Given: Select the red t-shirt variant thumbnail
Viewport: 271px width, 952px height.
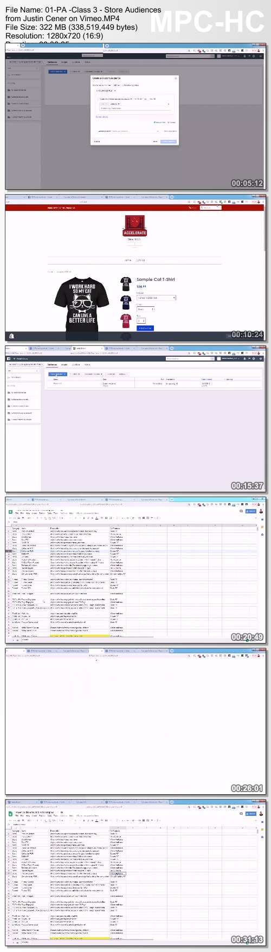Looking at the screenshot, I should (126, 319).
